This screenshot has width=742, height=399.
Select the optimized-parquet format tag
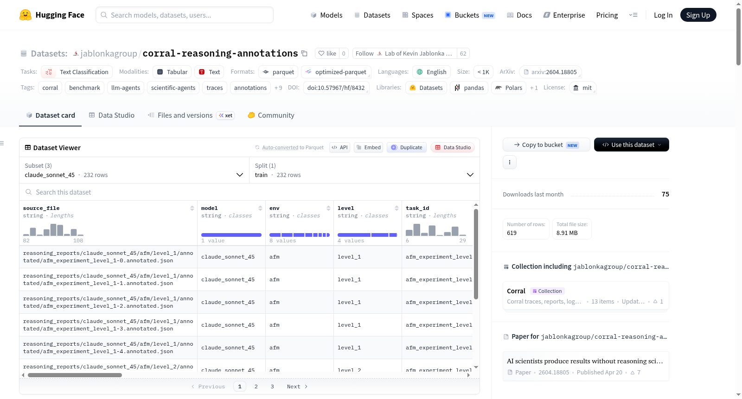pos(336,72)
